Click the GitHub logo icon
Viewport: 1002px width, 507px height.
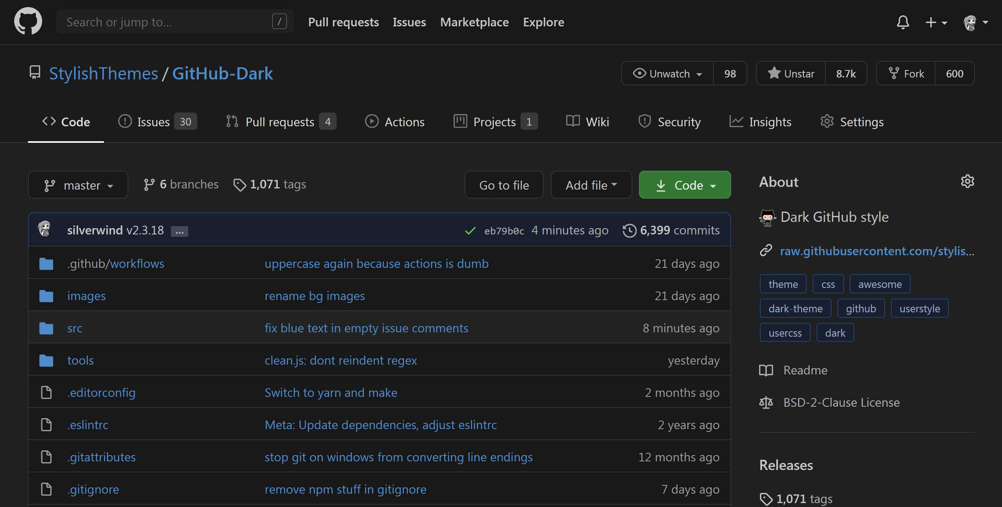pos(26,22)
